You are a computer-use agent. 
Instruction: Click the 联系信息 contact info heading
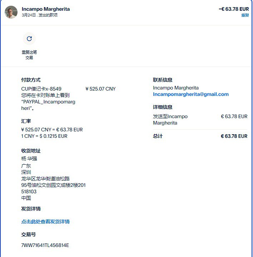pyautogui.click(x=163, y=80)
